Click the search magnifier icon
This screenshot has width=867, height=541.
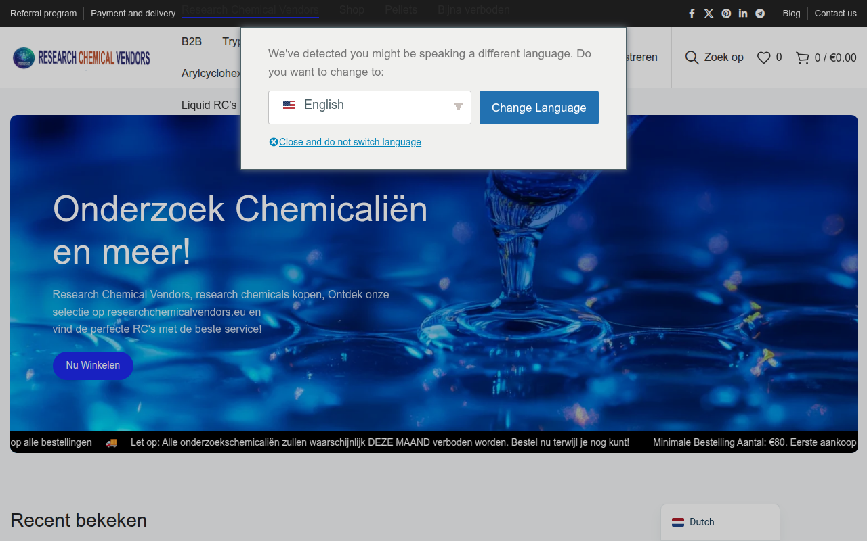click(x=692, y=57)
